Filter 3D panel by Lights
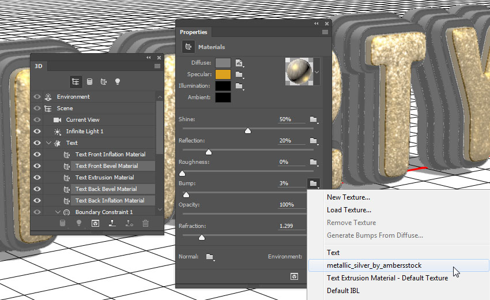This screenshot has height=300, width=490. 118,82
